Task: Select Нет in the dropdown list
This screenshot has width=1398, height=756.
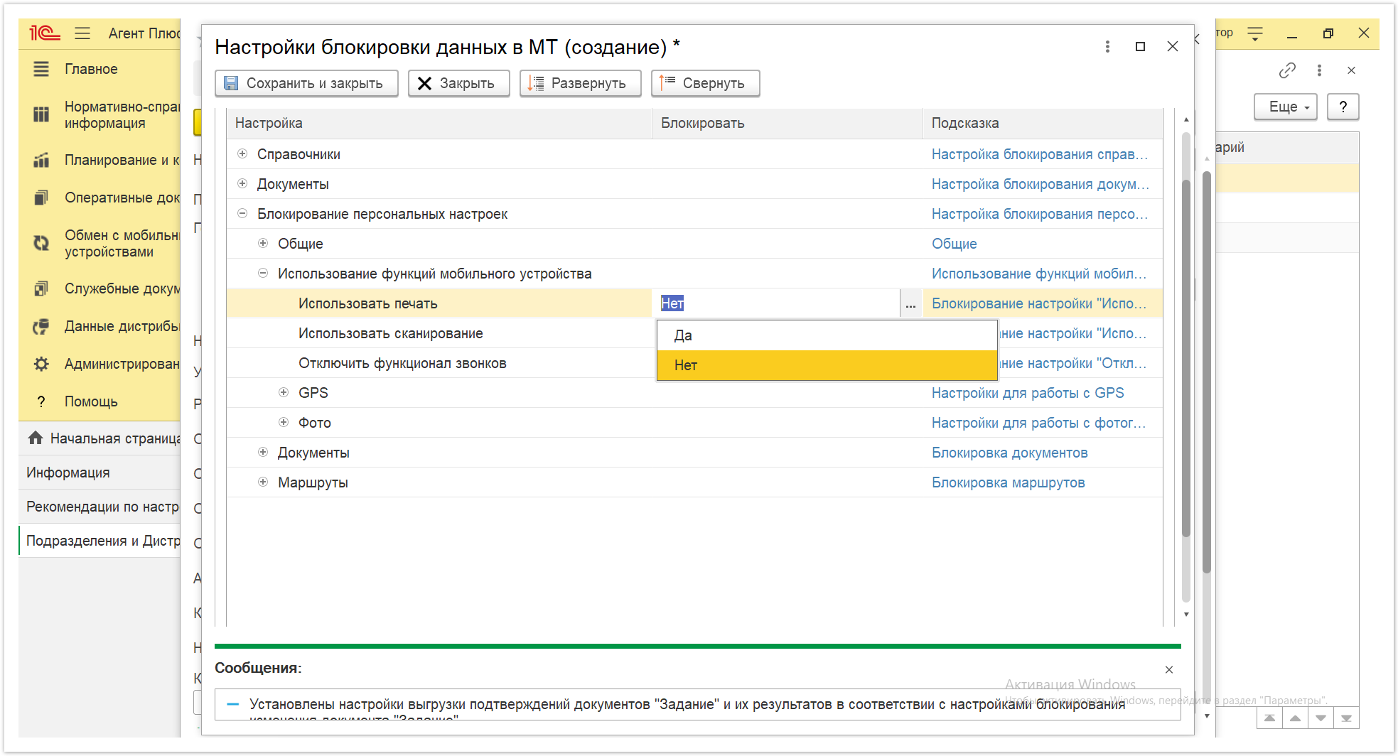Action: (827, 365)
